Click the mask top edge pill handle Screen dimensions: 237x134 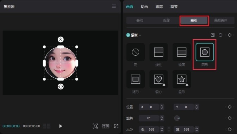click(x=61, y=47)
